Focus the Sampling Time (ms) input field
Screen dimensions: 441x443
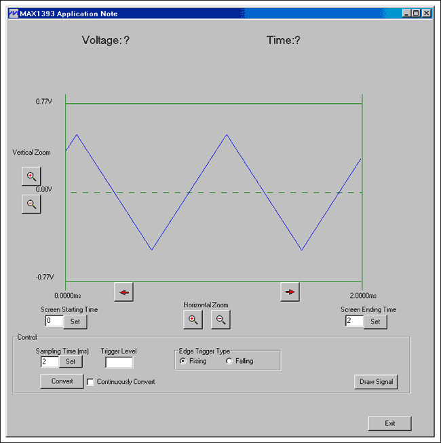tap(50, 362)
